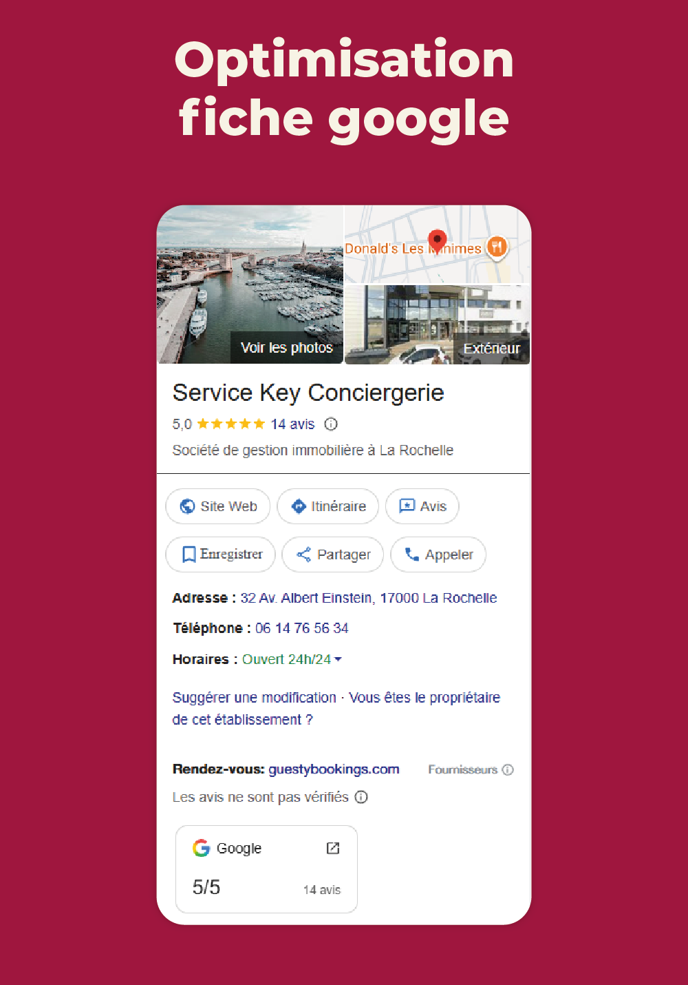Save the listing with Enregistrer
Screen dimensions: 688x985
click(x=221, y=554)
